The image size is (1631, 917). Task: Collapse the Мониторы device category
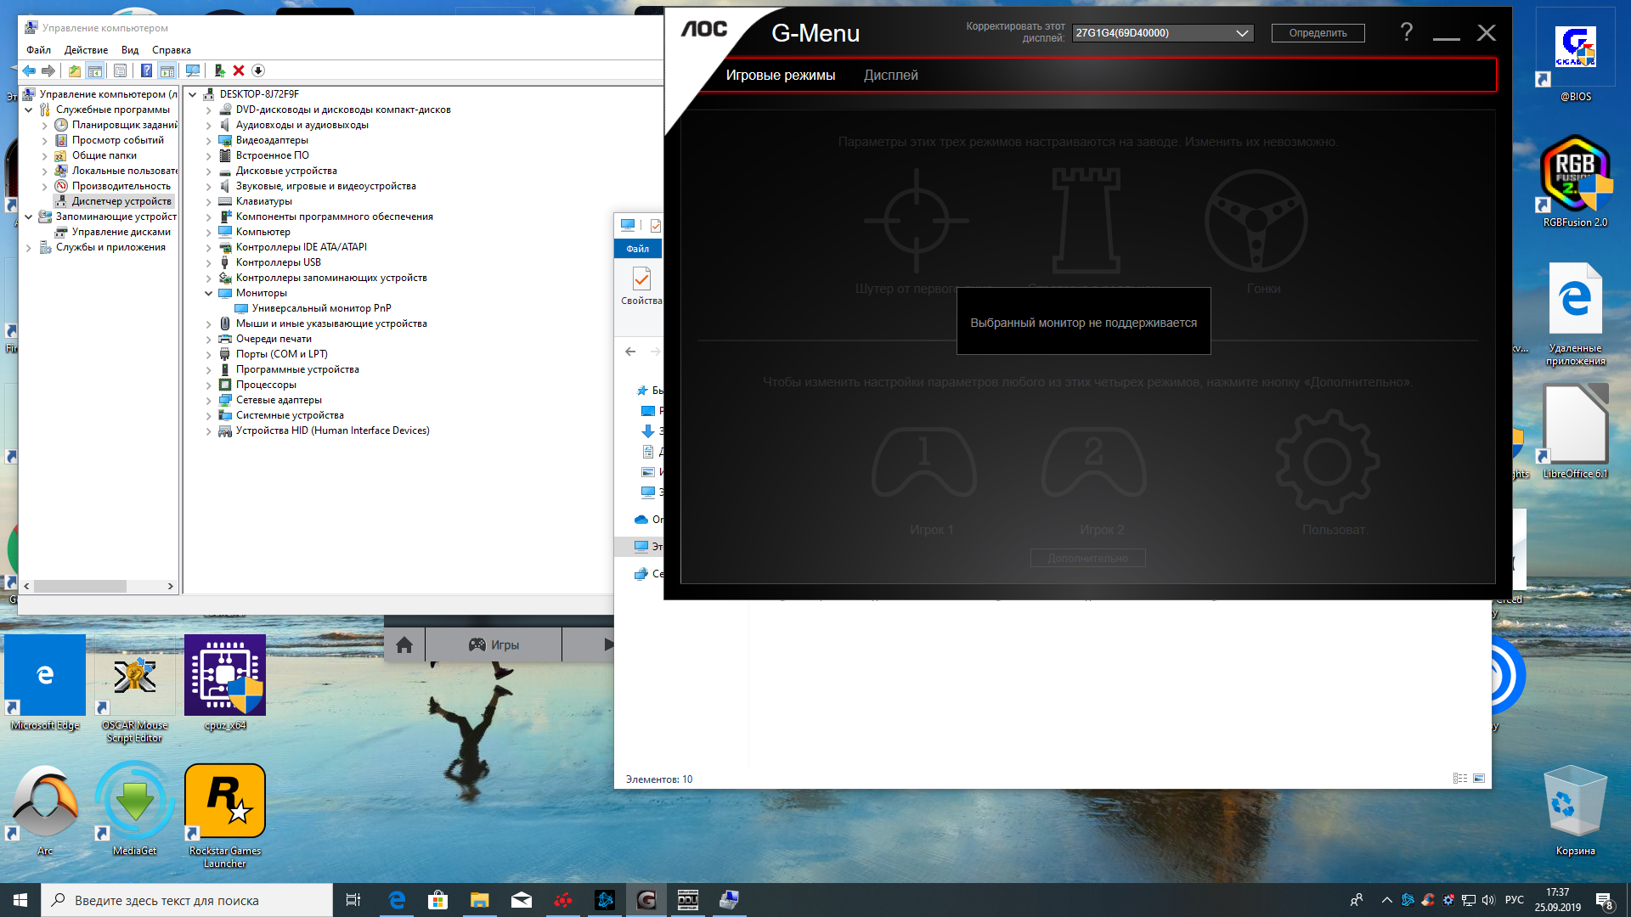(x=208, y=293)
